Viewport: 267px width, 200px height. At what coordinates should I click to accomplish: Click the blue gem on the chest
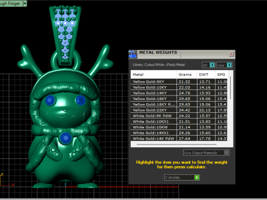tap(66, 138)
